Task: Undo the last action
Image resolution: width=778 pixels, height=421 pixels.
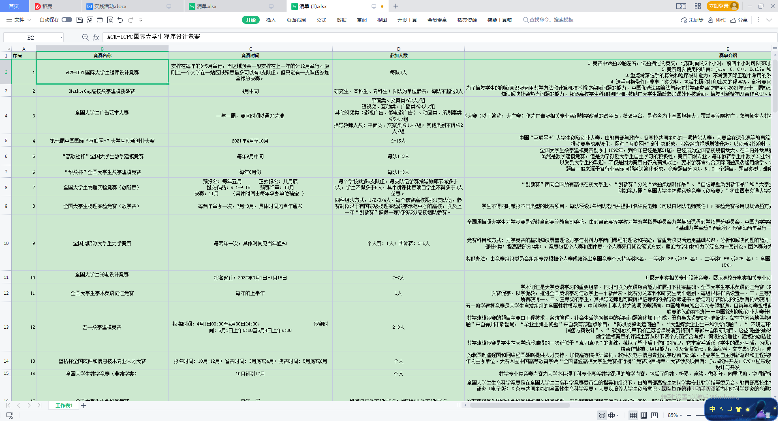Action: [120, 20]
